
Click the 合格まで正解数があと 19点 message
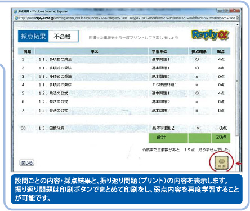186,150
